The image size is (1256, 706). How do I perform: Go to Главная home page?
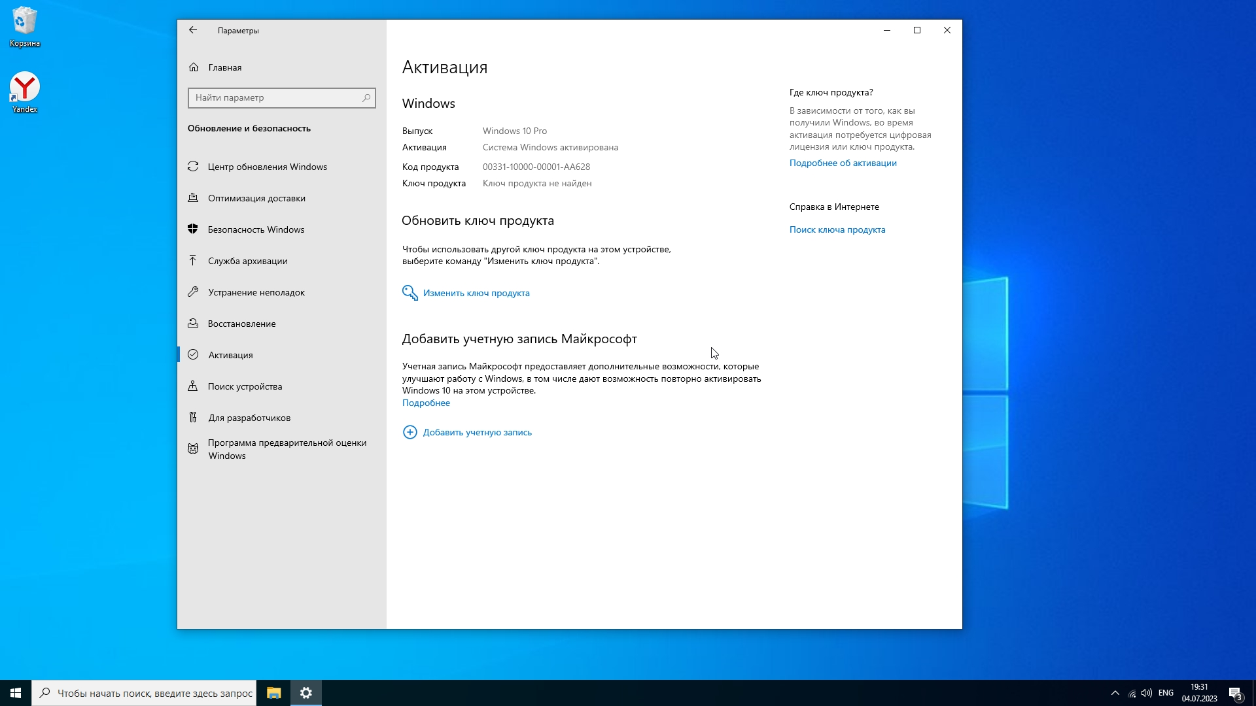224,67
